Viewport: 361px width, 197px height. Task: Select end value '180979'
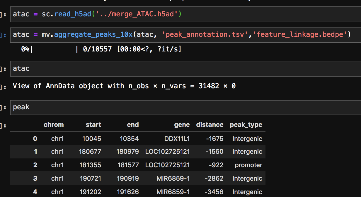[128, 152]
